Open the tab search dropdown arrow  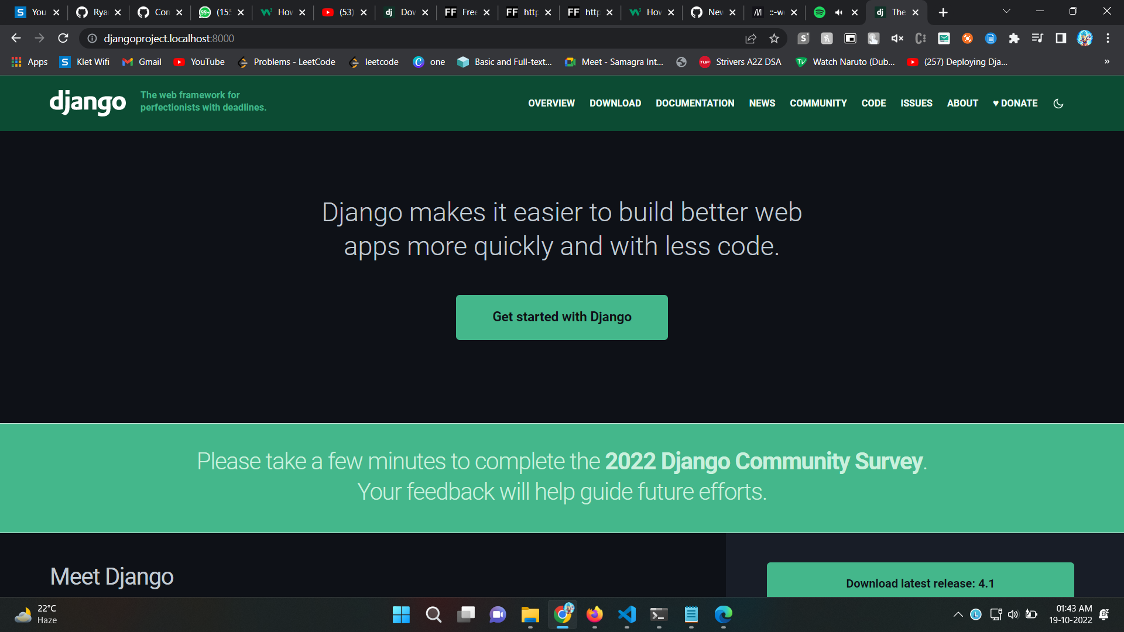click(1006, 11)
